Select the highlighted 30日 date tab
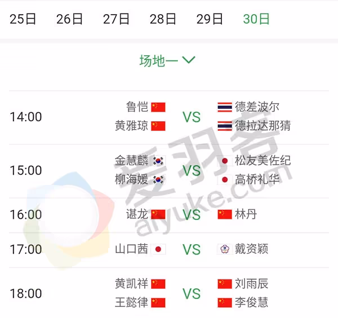338x318 pixels. tap(256, 19)
